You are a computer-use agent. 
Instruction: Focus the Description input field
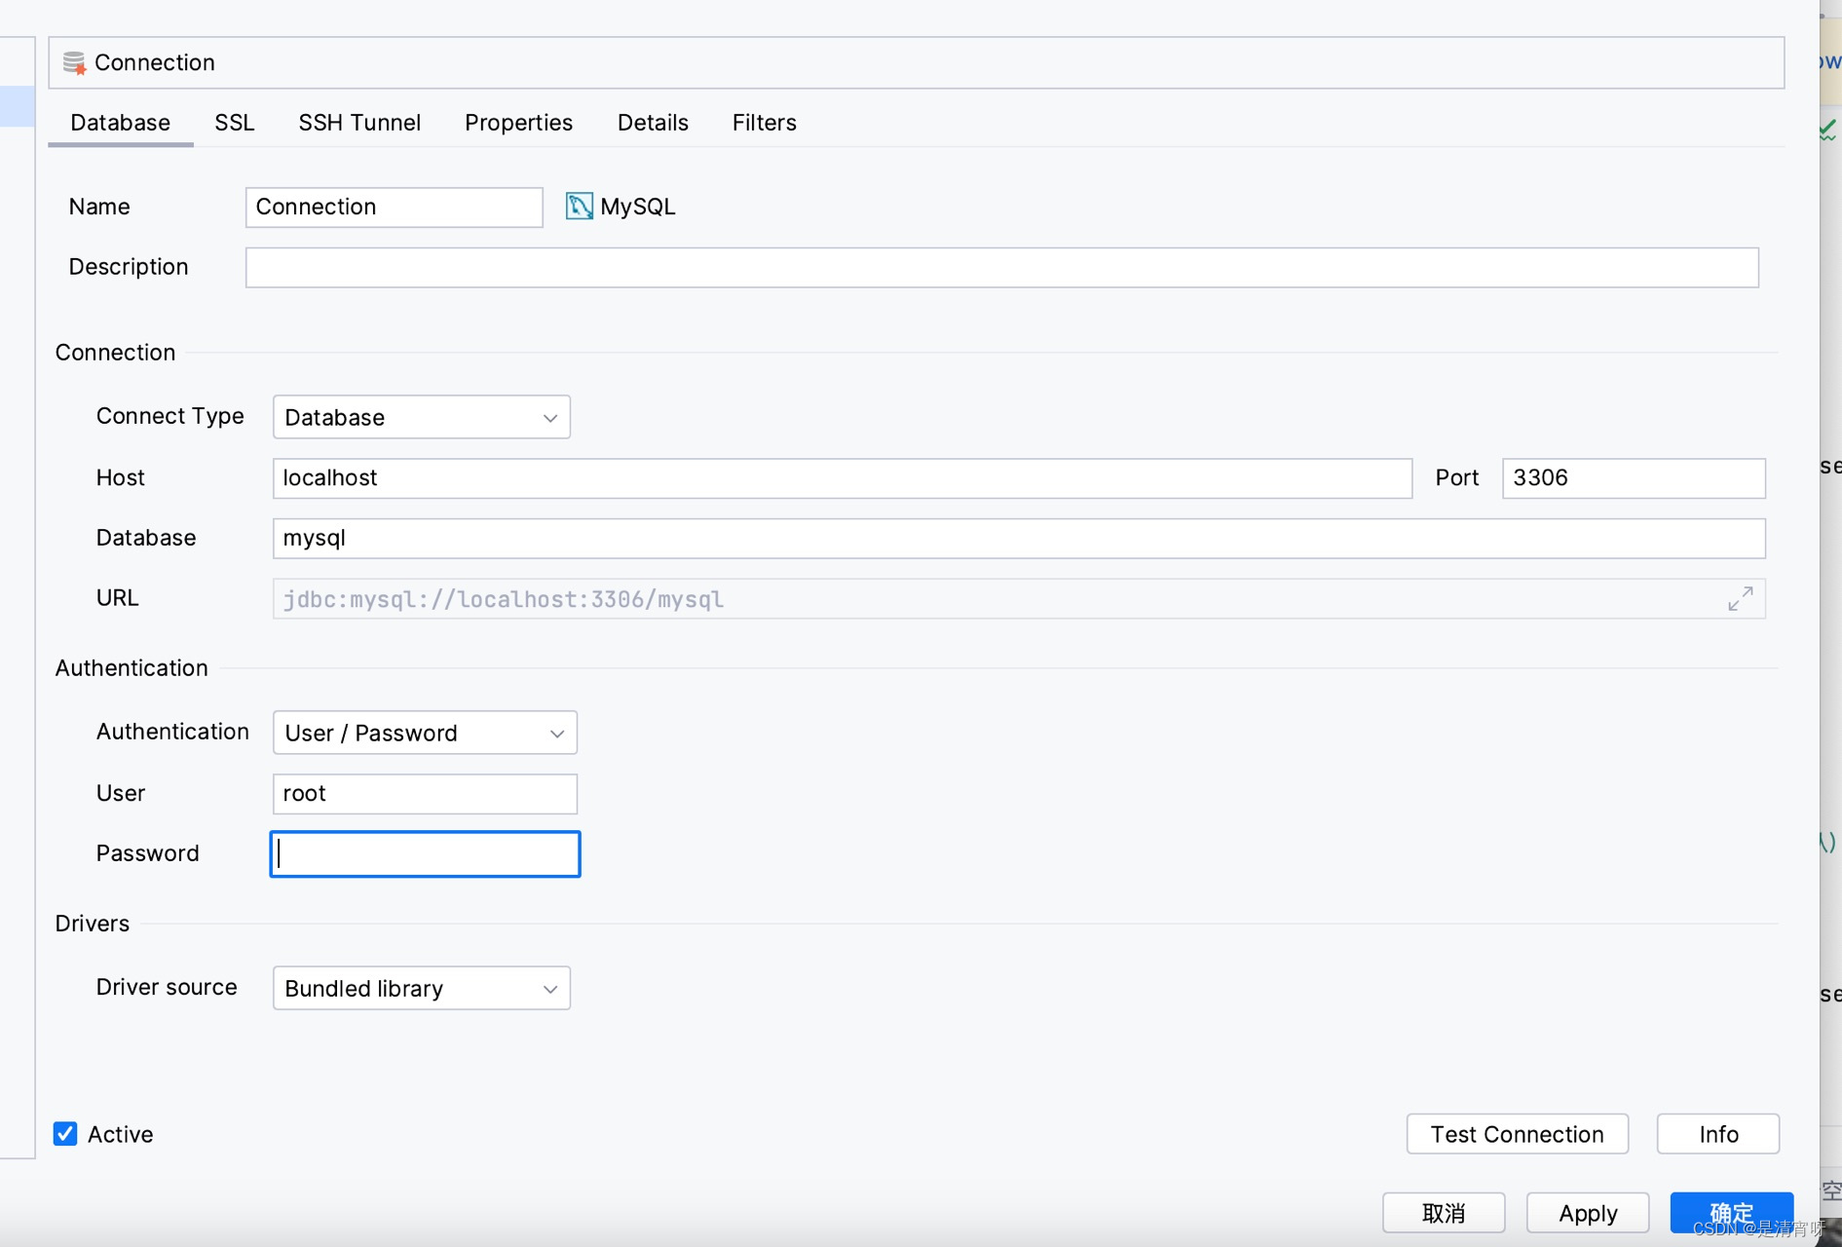pos(1001,267)
